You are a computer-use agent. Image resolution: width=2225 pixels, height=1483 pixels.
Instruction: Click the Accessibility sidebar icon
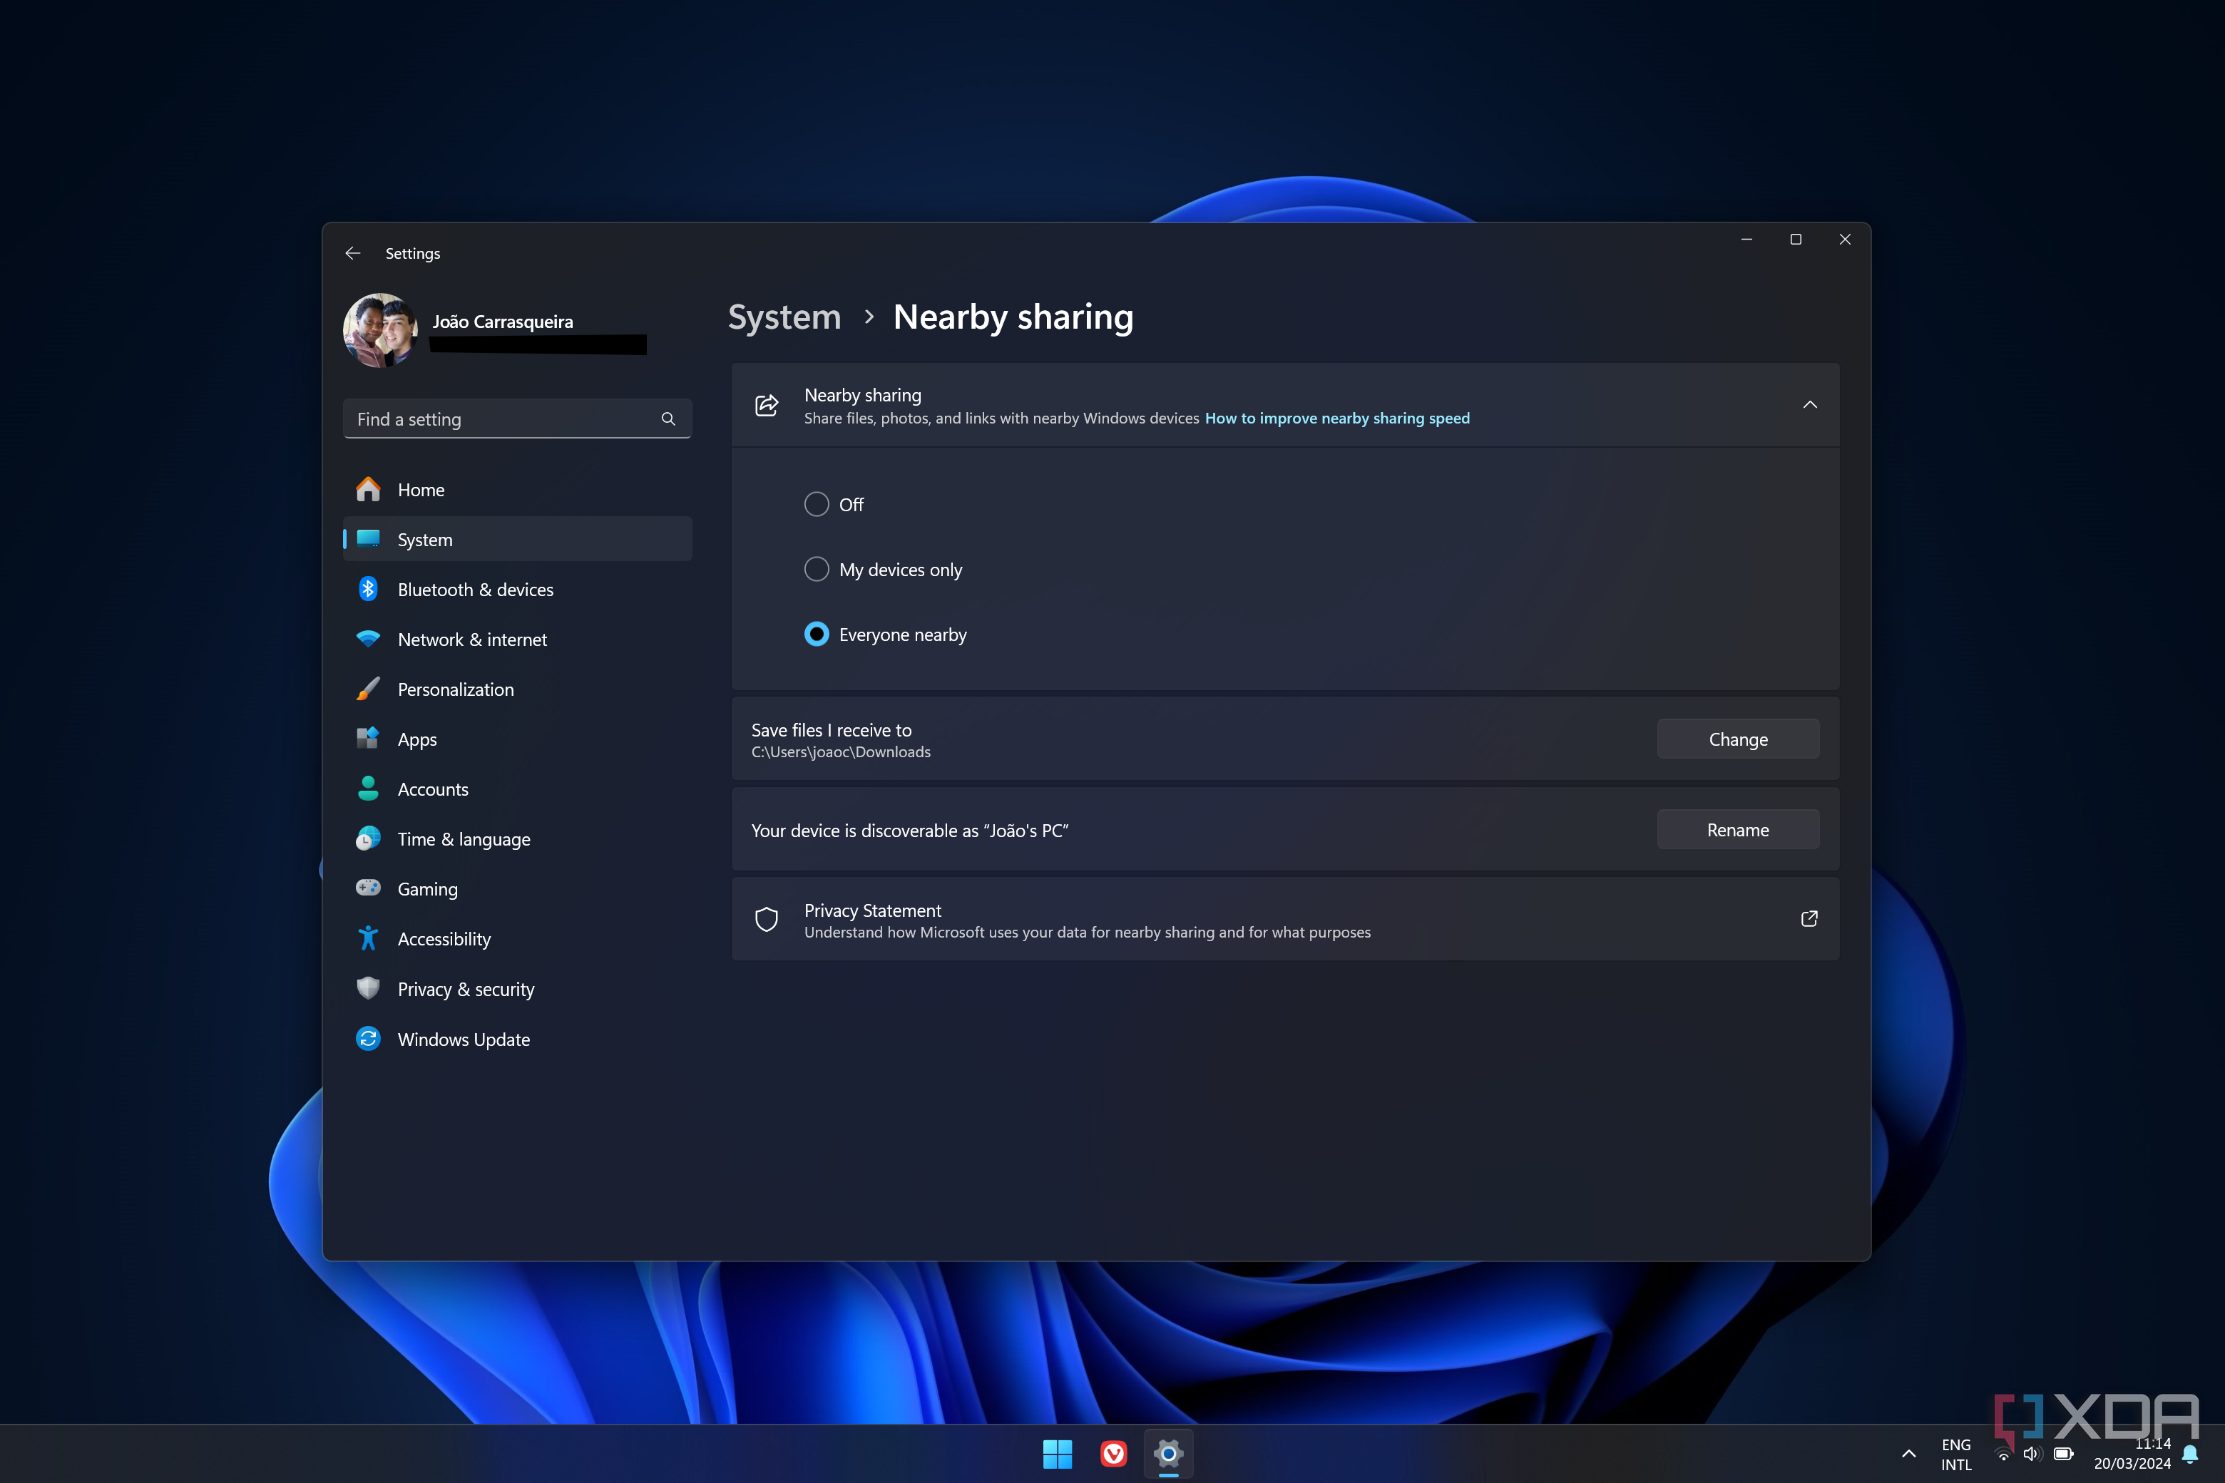coord(368,938)
